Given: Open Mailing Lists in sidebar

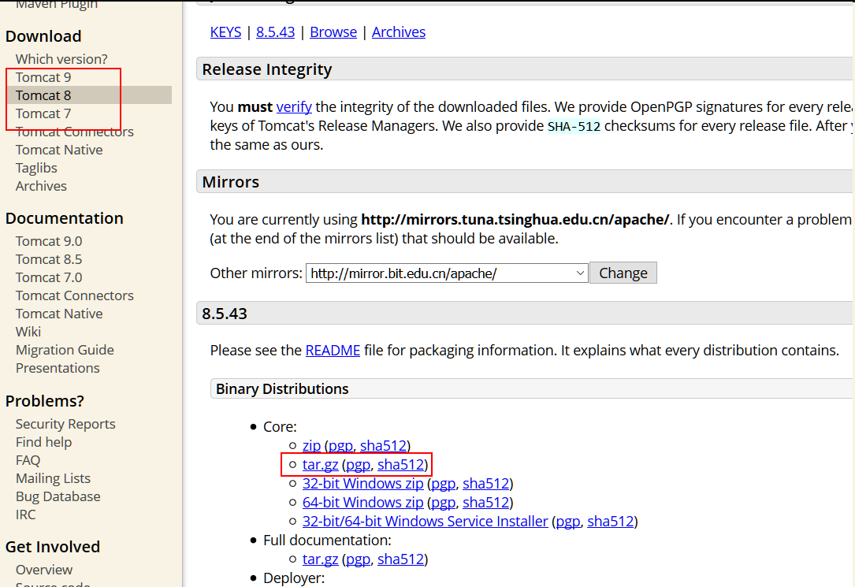Looking at the screenshot, I should (53, 478).
